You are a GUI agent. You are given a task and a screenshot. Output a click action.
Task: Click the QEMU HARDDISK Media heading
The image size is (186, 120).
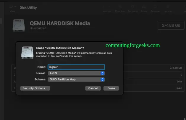pos(60,23)
